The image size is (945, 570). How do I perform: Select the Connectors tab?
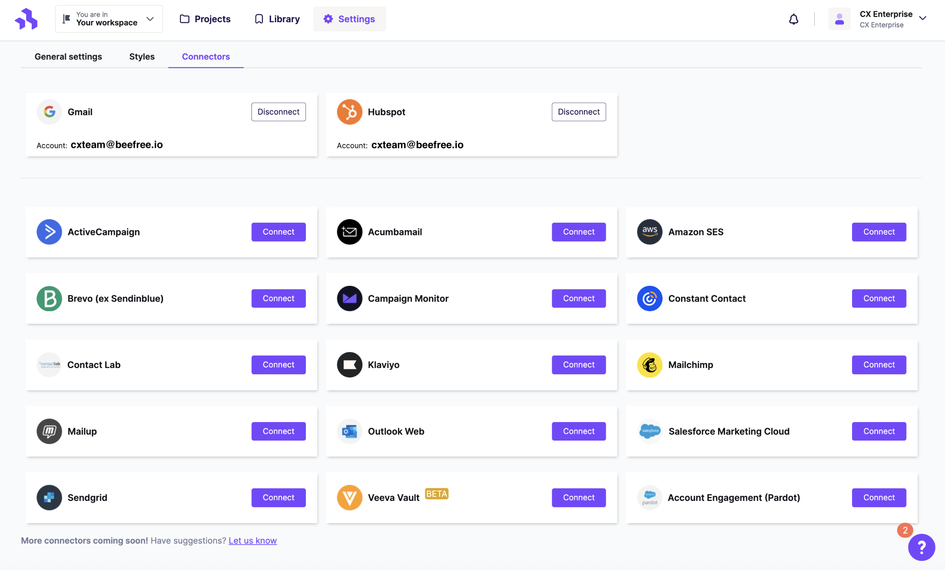(x=206, y=56)
